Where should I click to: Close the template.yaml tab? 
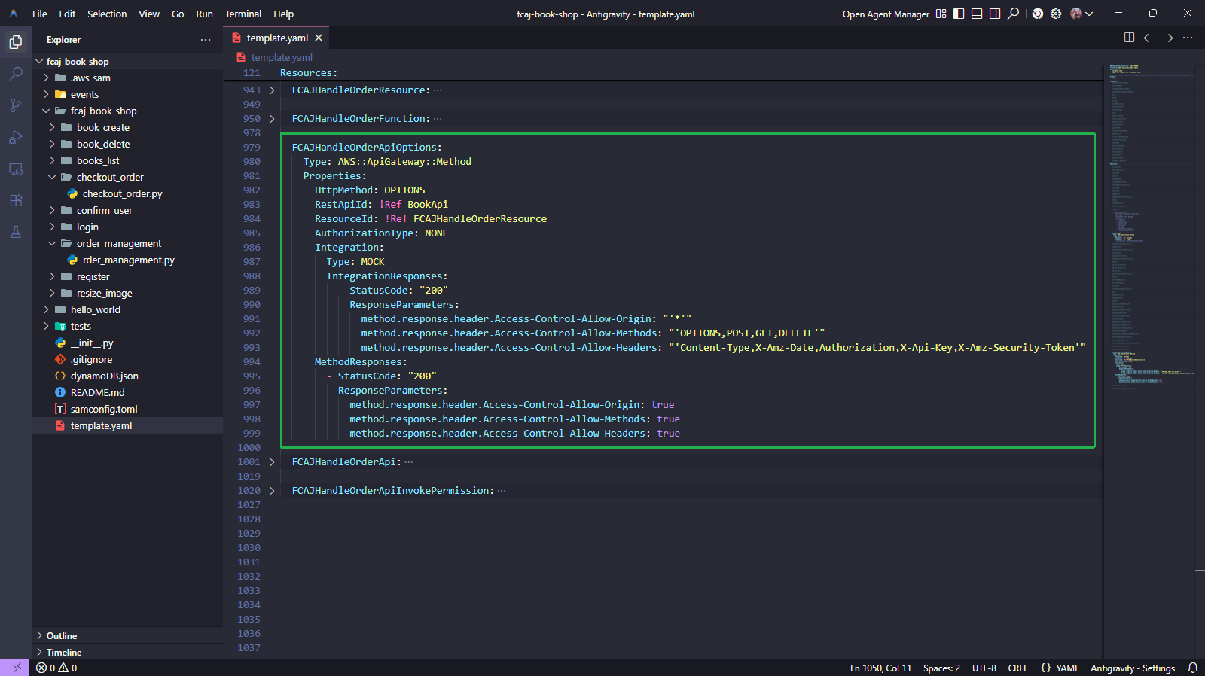[x=319, y=38]
